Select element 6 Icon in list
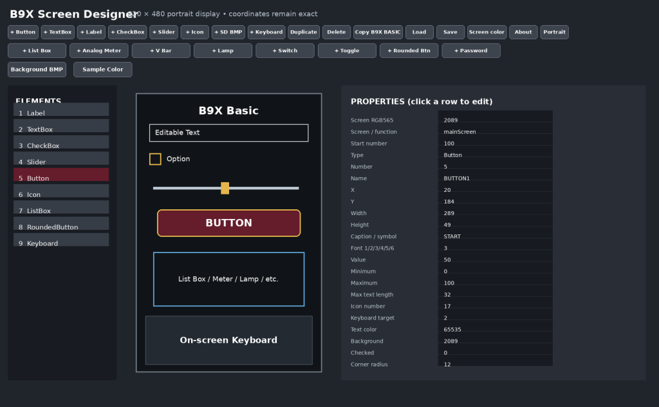 [x=61, y=191]
